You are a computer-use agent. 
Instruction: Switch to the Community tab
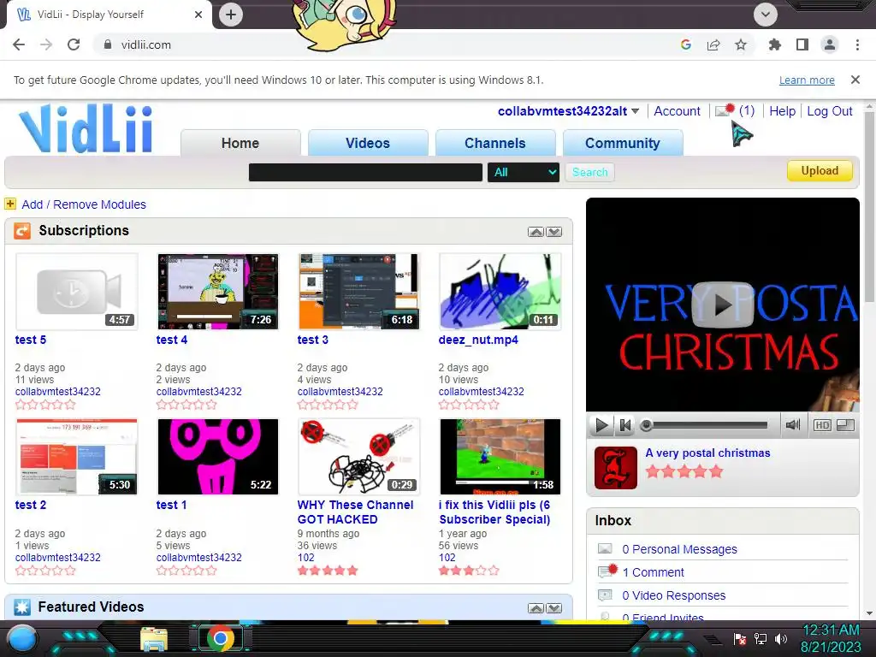tap(623, 143)
